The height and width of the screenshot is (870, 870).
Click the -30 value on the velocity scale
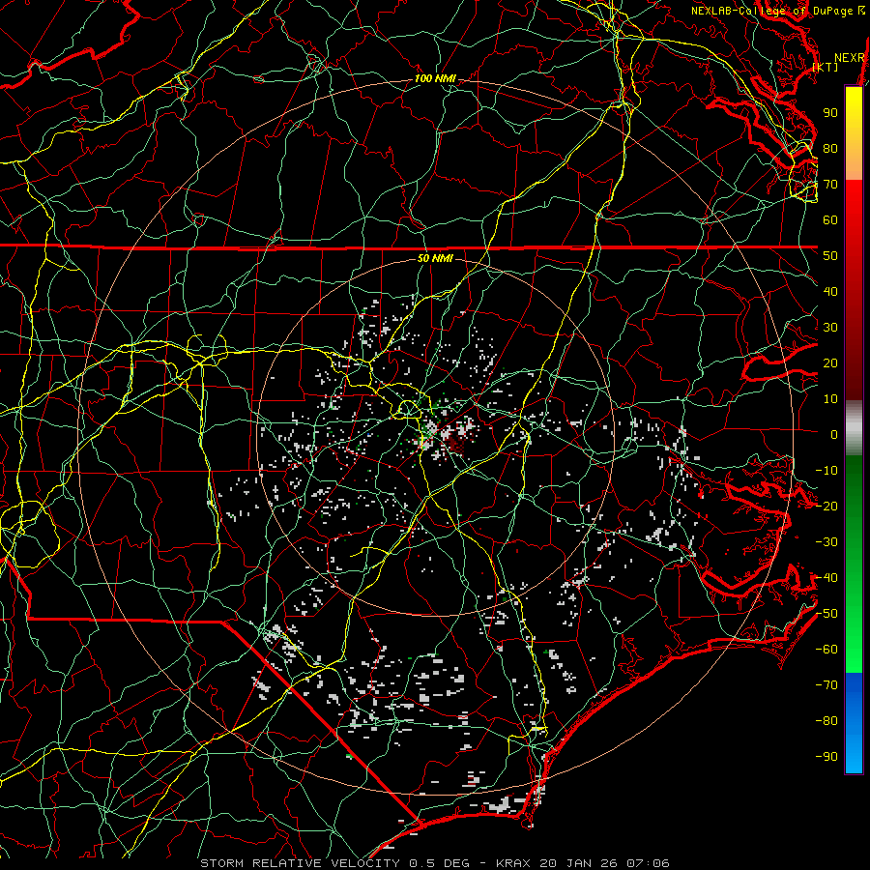coord(826,542)
